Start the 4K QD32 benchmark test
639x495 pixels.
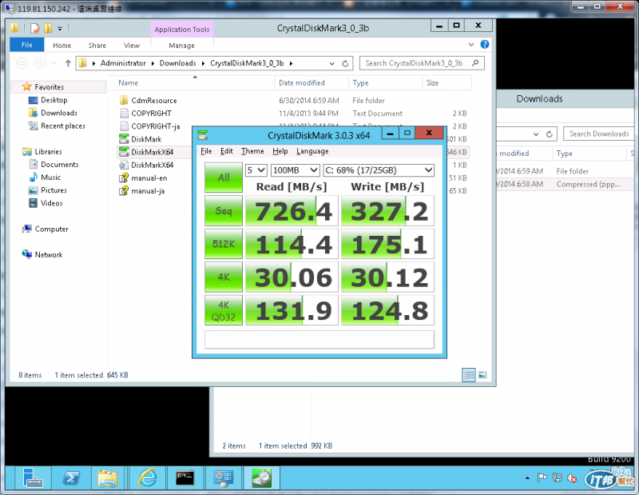(x=224, y=310)
